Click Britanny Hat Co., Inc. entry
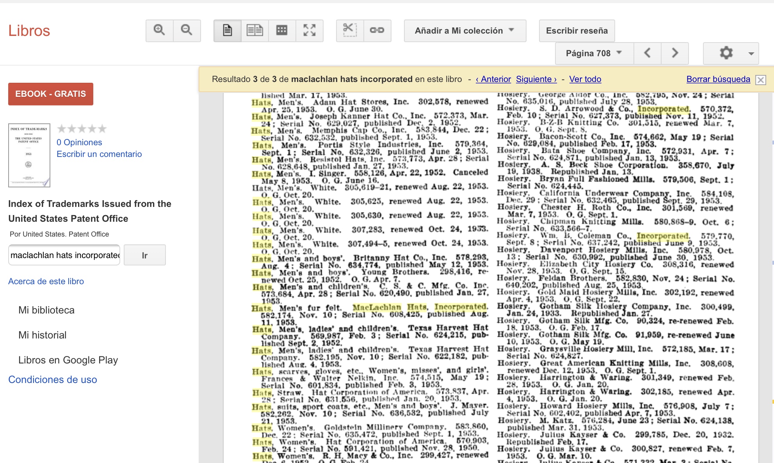Viewport: 774px width, 463px height. click(370, 261)
